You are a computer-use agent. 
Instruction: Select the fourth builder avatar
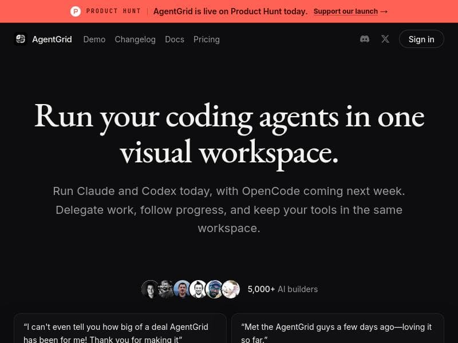pos(198,289)
